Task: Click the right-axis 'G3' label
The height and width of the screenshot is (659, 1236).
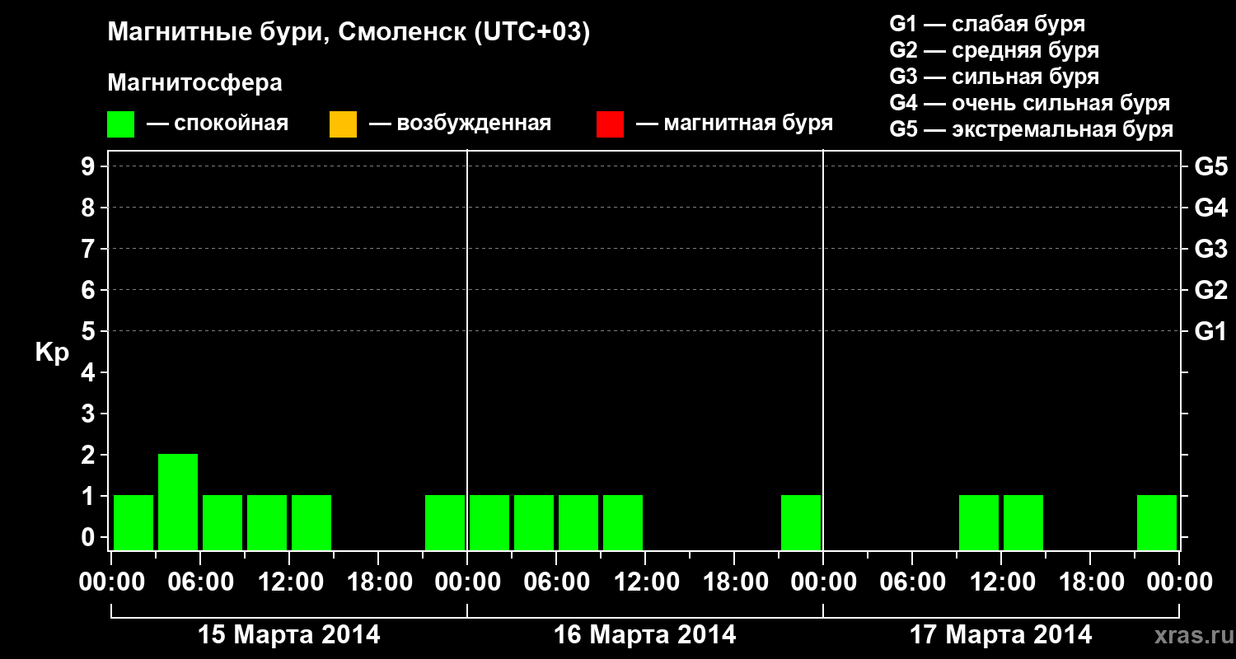Action: pyautogui.click(x=1210, y=249)
